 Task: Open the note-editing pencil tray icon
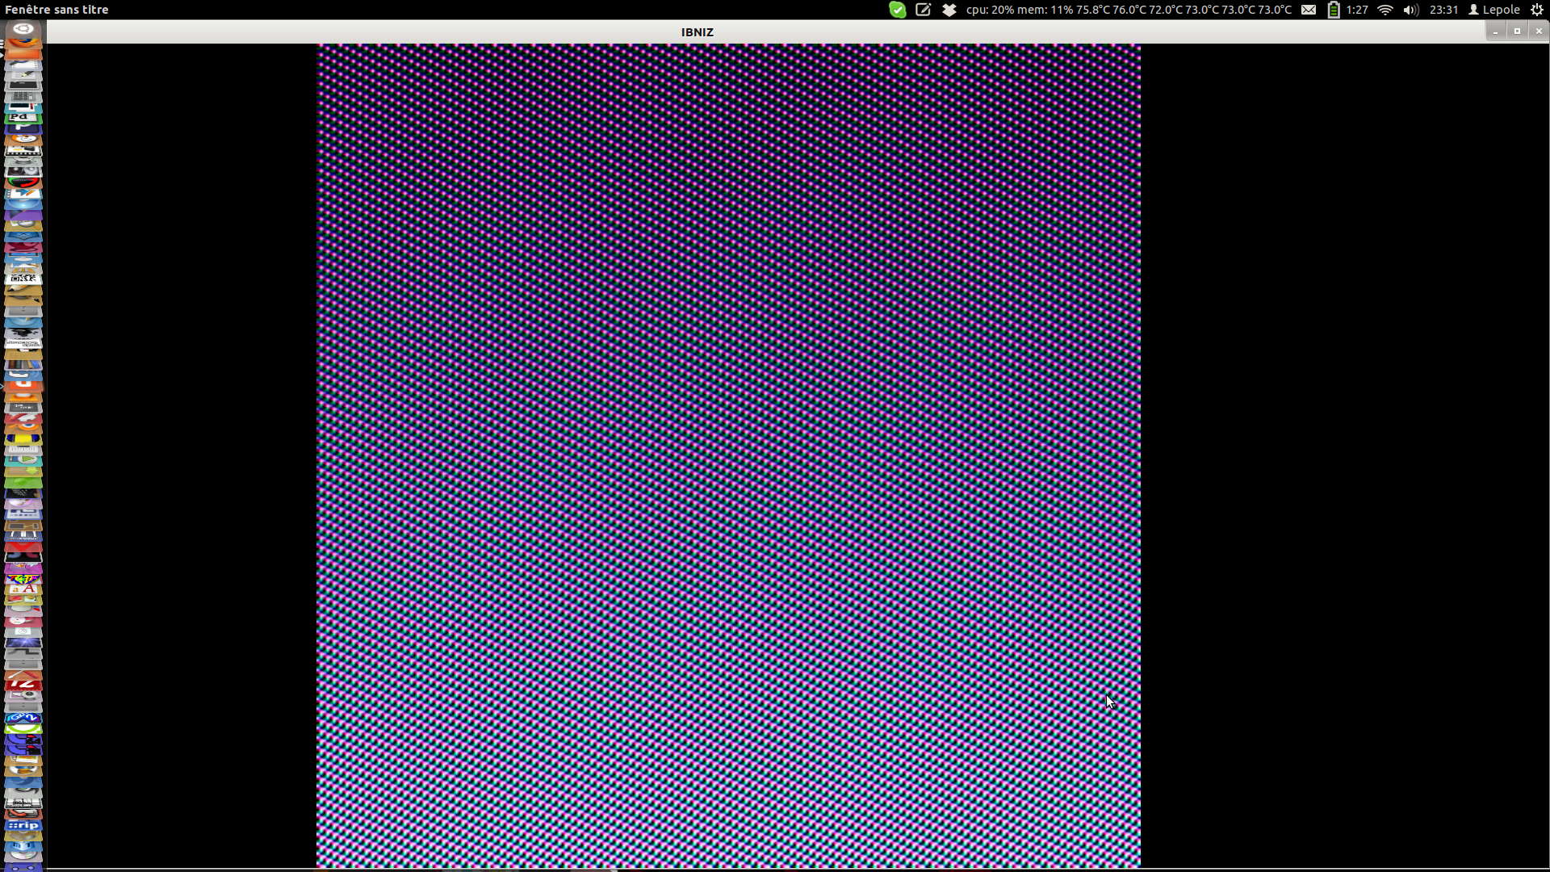pyautogui.click(x=923, y=10)
